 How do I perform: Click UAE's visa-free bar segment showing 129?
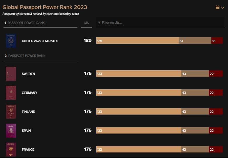click(x=137, y=41)
